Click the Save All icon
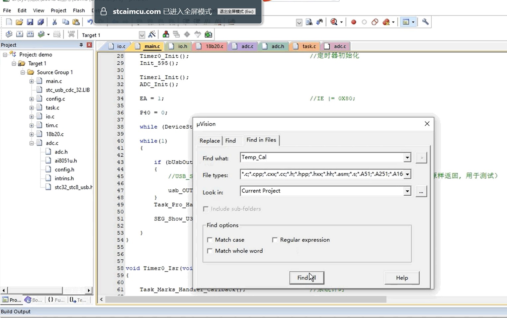 41,22
